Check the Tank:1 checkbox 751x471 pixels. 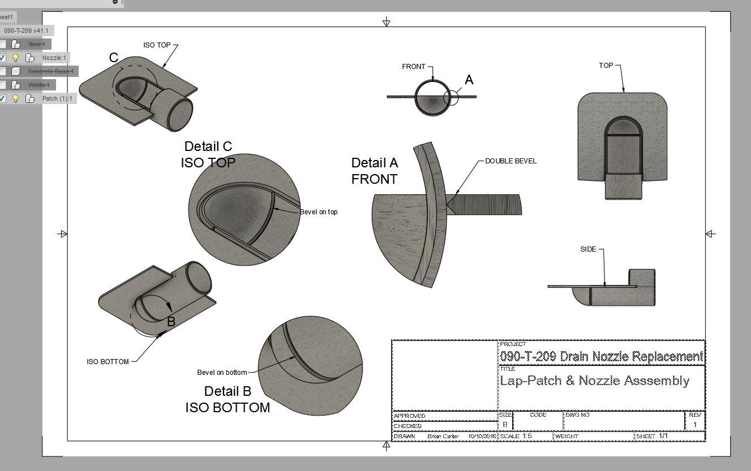click(3, 44)
